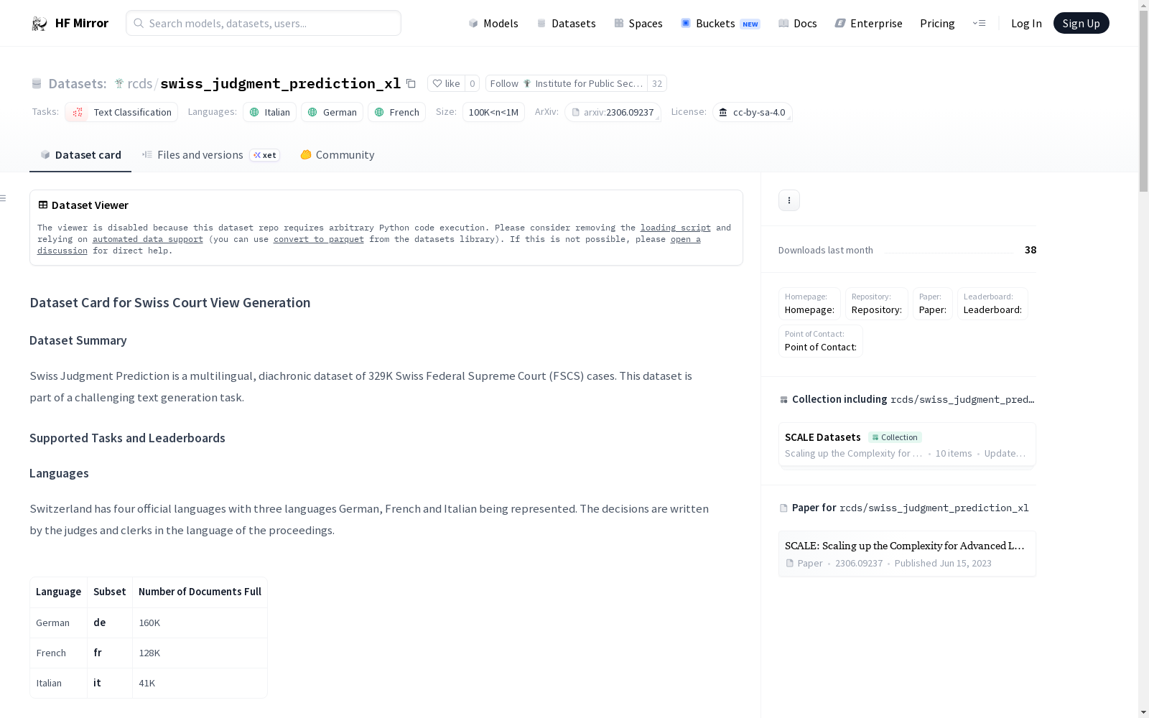1149x718 pixels.
Task: Open Models from the top navigation
Action: (493, 24)
